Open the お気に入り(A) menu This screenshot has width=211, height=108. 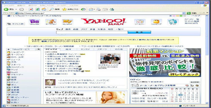tap(47, 6)
